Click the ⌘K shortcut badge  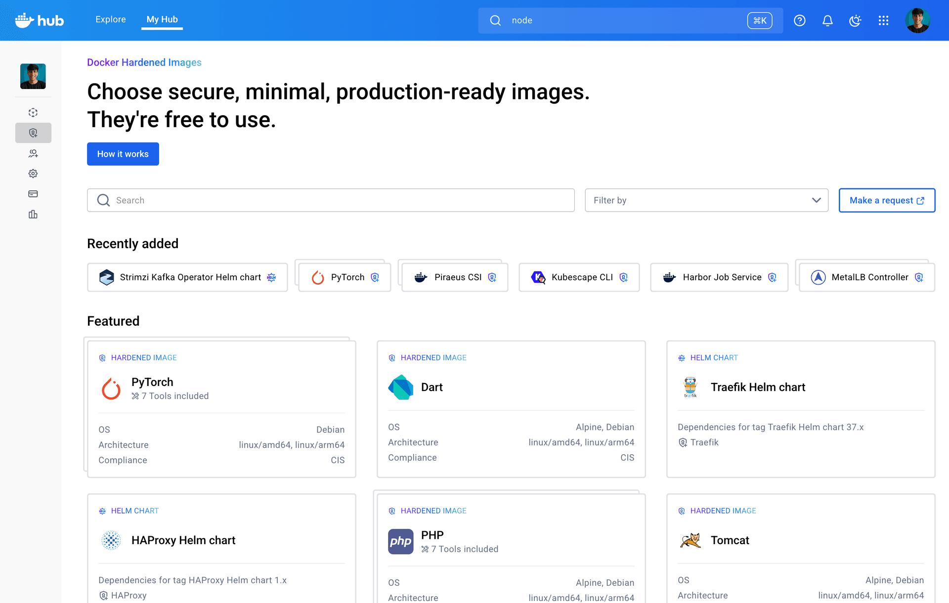click(760, 20)
